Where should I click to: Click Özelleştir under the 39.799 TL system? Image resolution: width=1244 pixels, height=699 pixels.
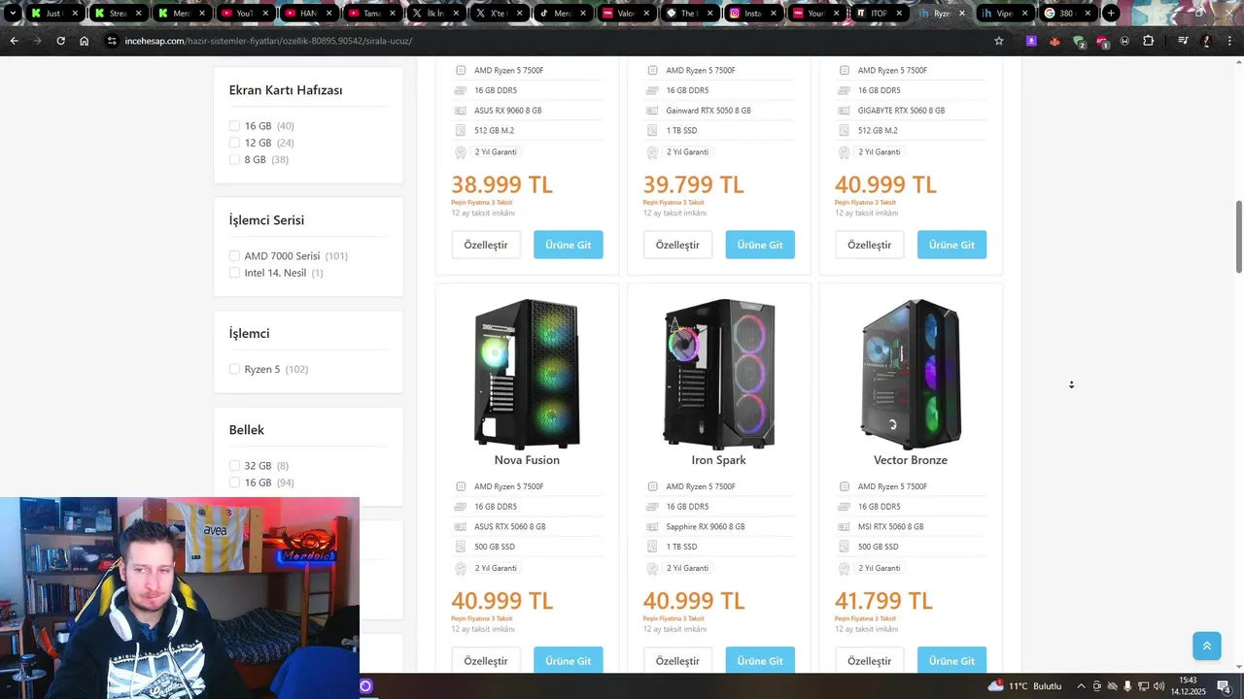[677, 245]
